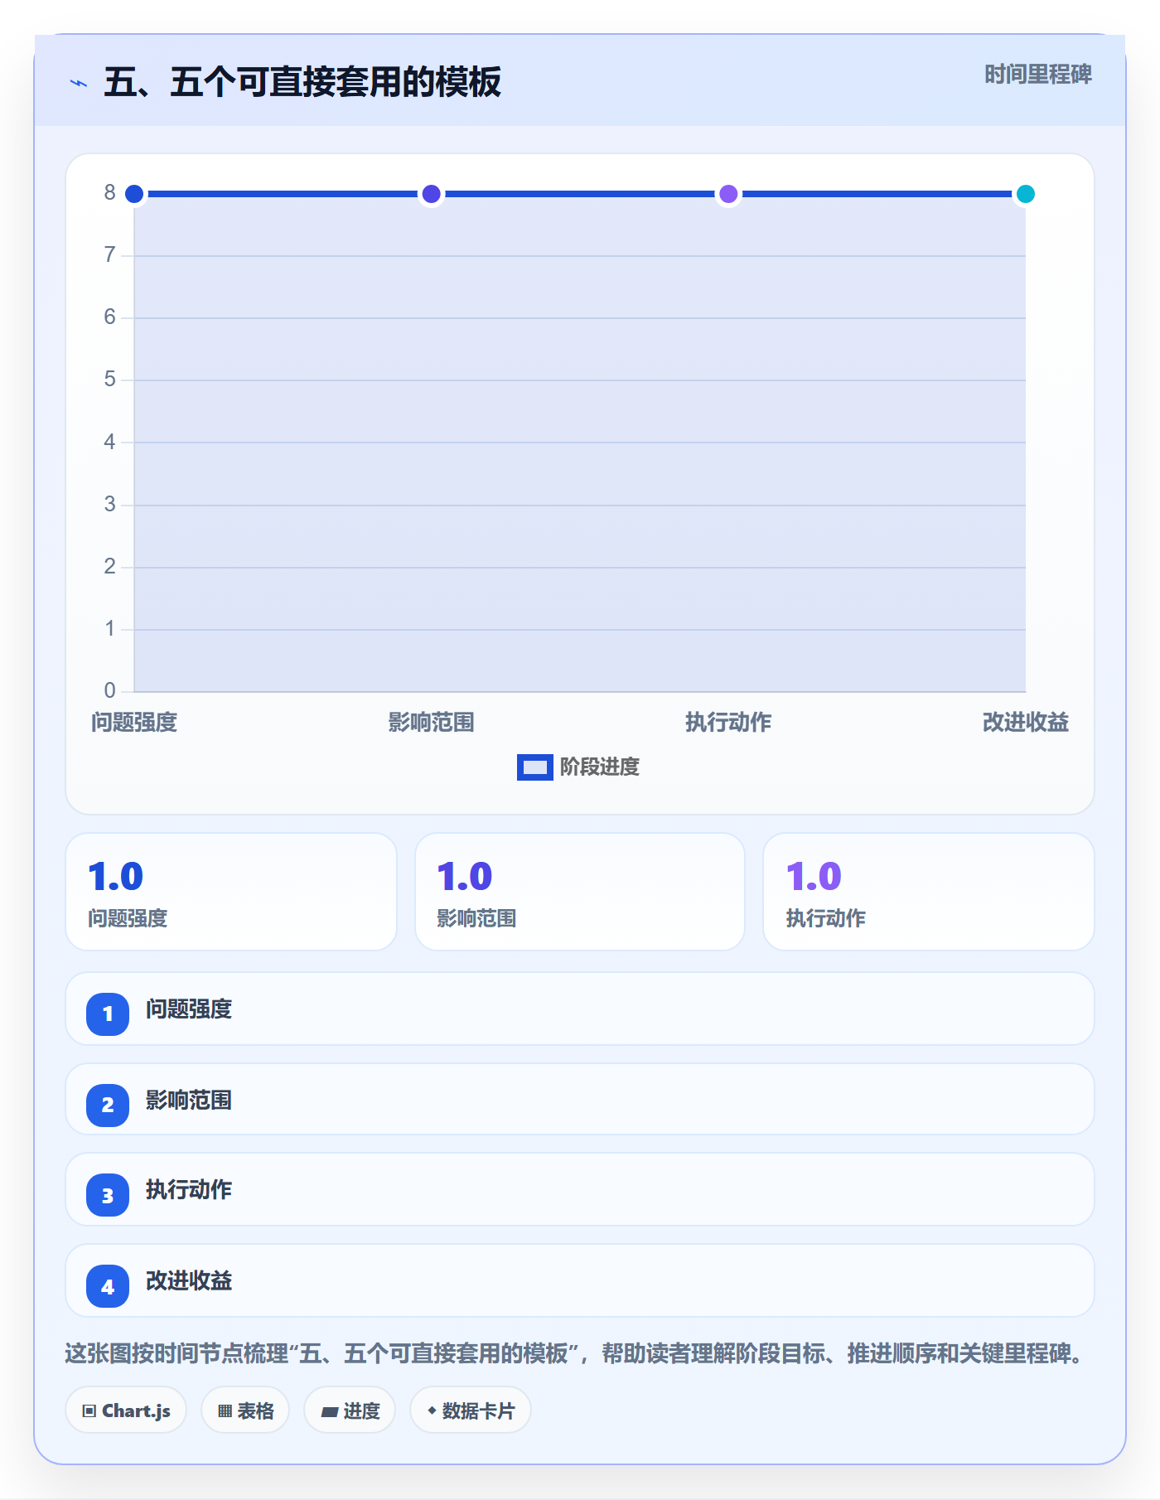Open the 改进收益 step row title
The image size is (1160, 1500).
tap(189, 1281)
